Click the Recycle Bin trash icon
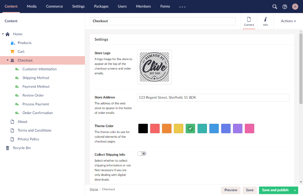 [7, 148]
